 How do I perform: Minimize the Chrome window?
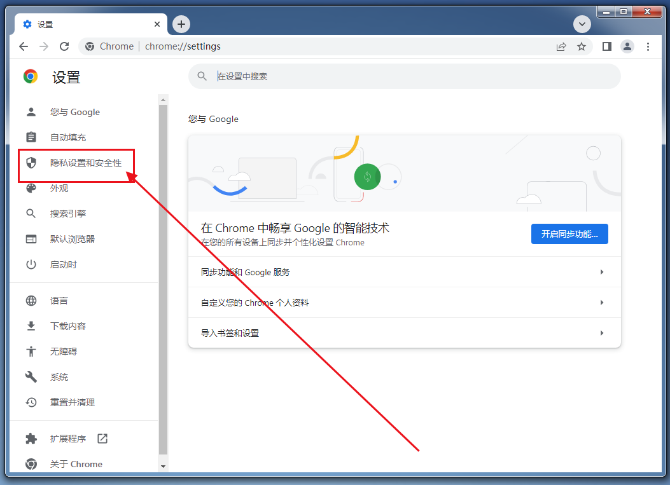(x=606, y=11)
